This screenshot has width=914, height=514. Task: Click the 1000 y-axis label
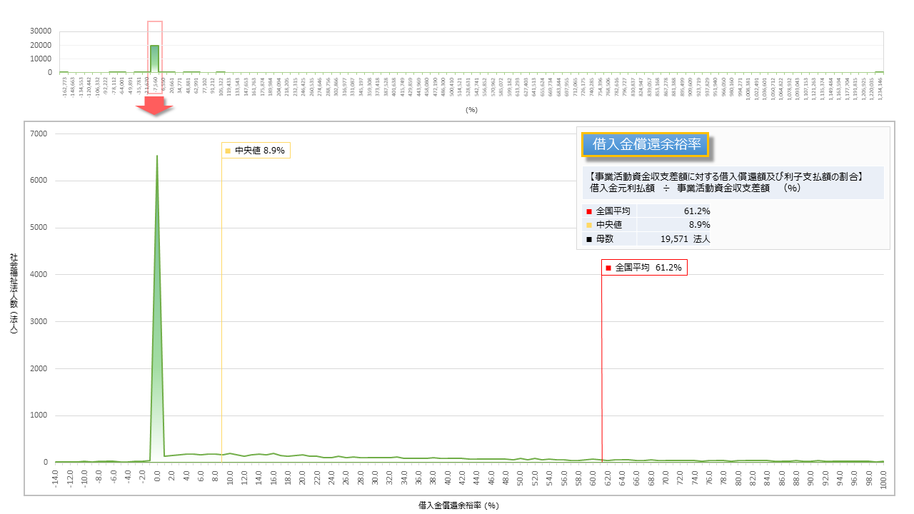point(38,415)
